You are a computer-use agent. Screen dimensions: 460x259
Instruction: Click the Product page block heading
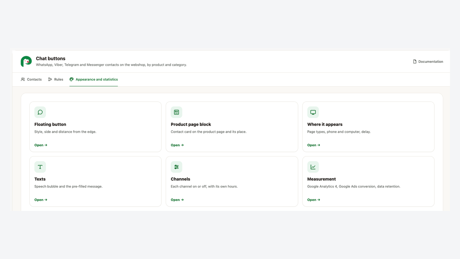tap(191, 124)
